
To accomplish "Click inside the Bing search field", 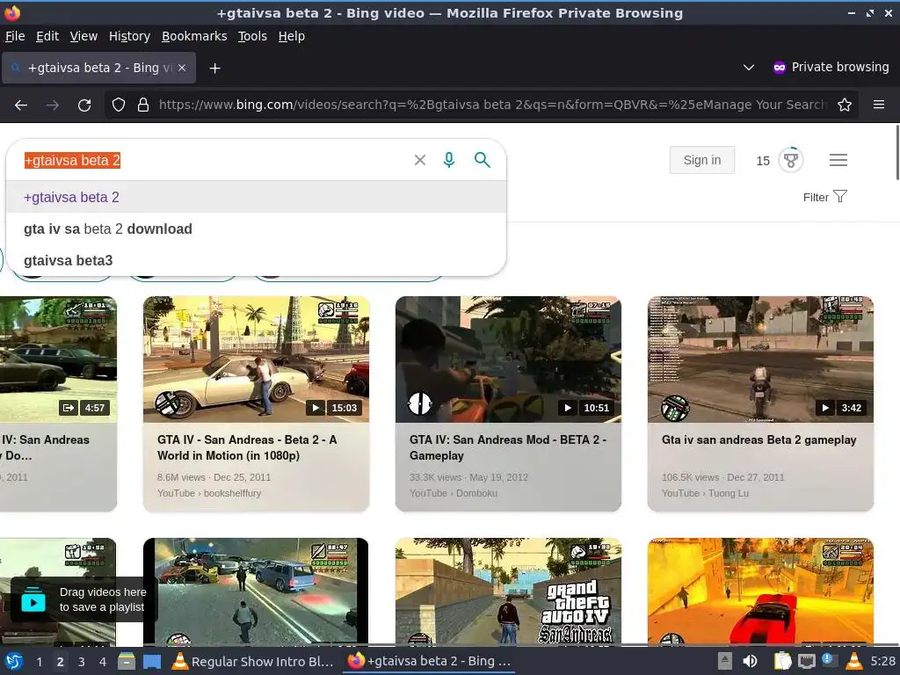I will (x=213, y=160).
